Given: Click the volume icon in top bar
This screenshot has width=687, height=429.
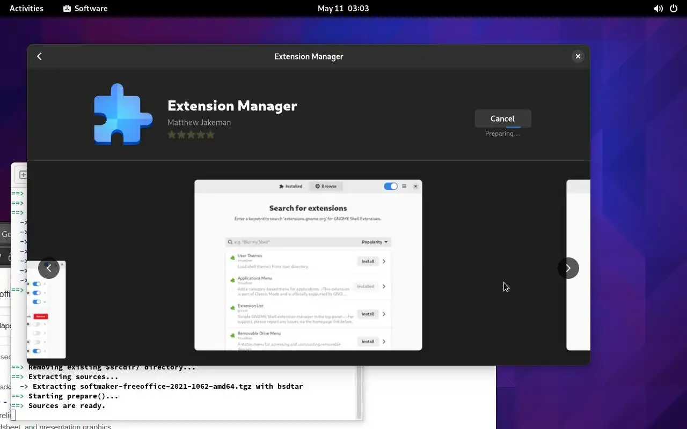Looking at the screenshot, I should coord(658,9).
